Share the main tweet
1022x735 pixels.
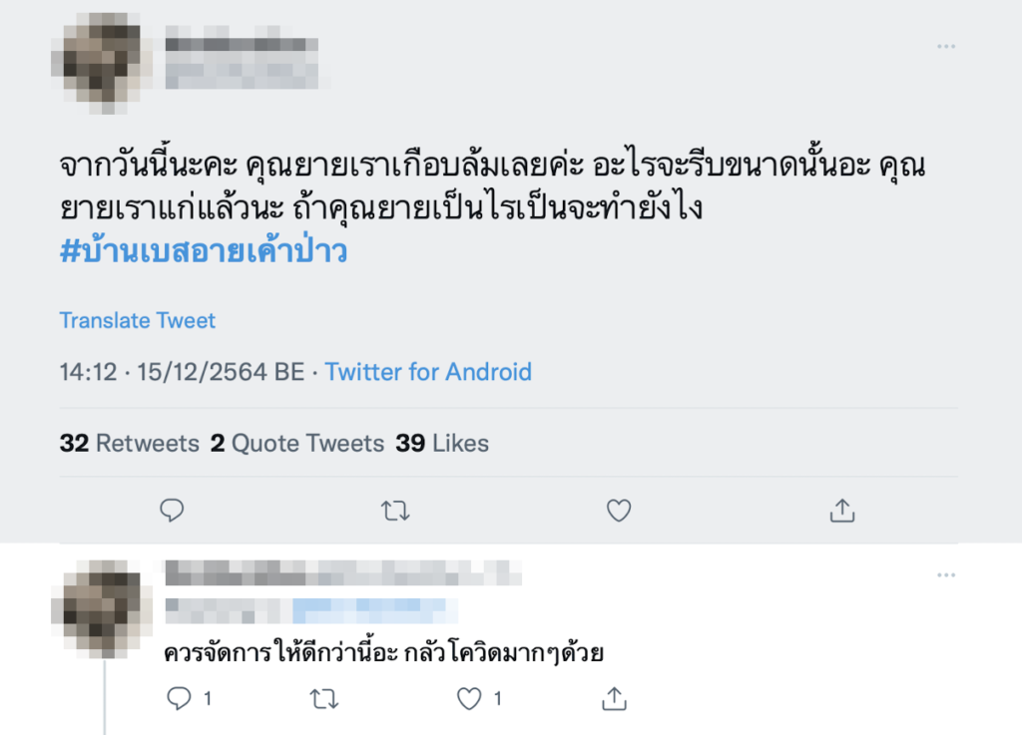coord(842,511)
